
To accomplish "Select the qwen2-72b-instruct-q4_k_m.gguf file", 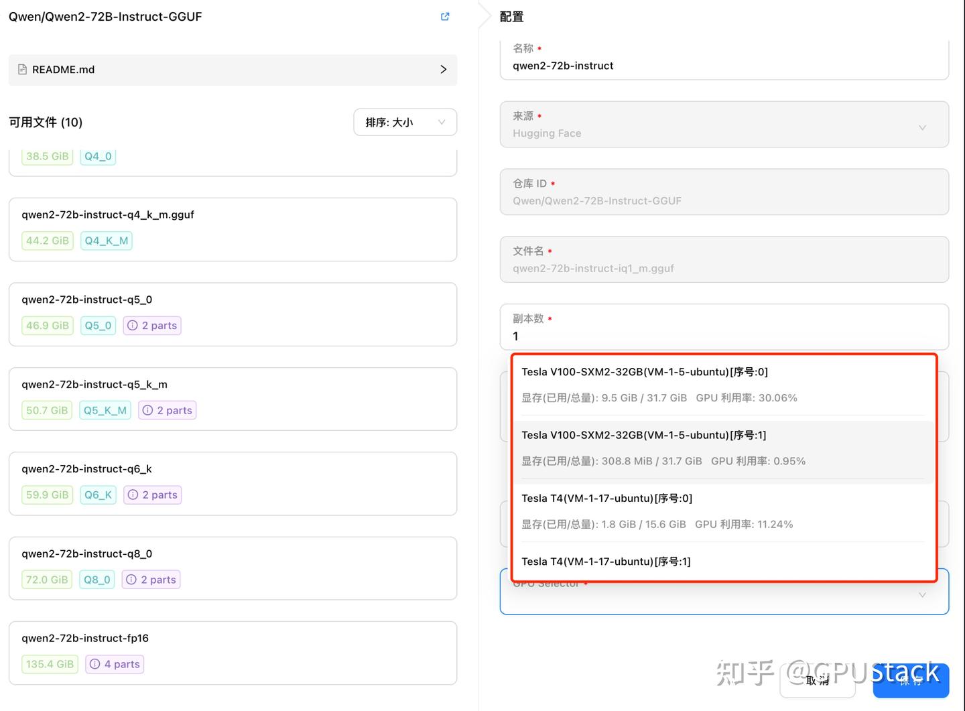I will coord(233,229).
